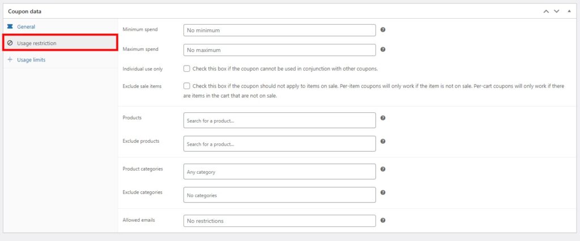
Task: Enable the Individual use only checkbox
Action: tap(187, 68)
